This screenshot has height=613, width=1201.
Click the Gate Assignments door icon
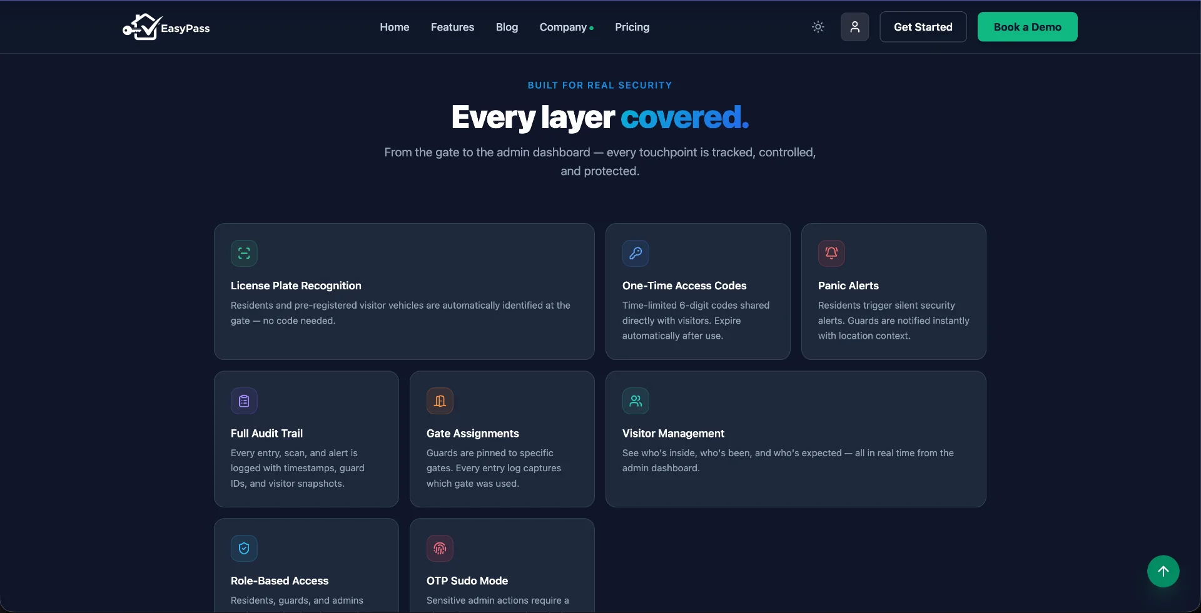coord(440,401)
